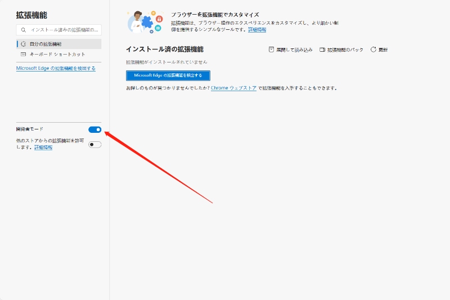
Task: Focus the installed extensions search field
Action: 59,30
